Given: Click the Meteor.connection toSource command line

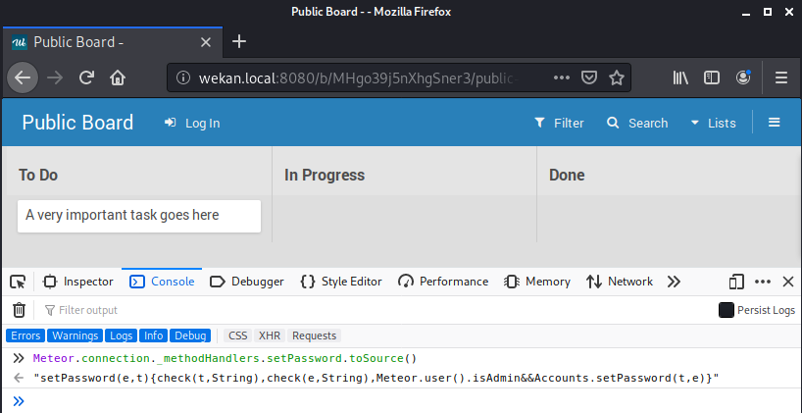Looking at the screenshot, I should coord(226,358).
